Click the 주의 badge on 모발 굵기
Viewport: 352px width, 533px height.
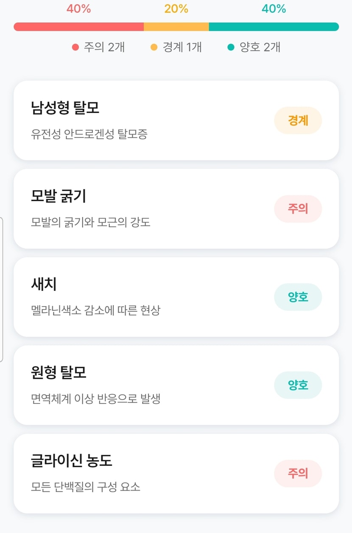pyautogui.click(x=298, y=209)
